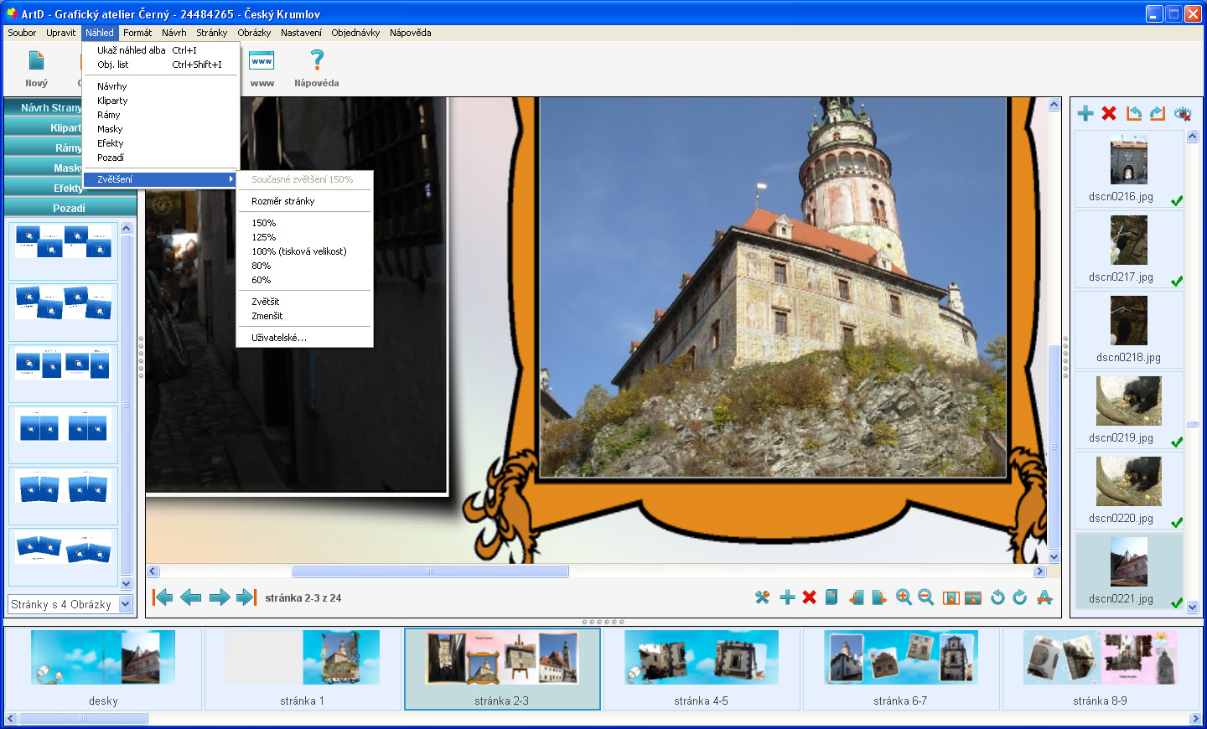
Task: Add images with plus icon in photo panel
Action: tap(1085, 113)
